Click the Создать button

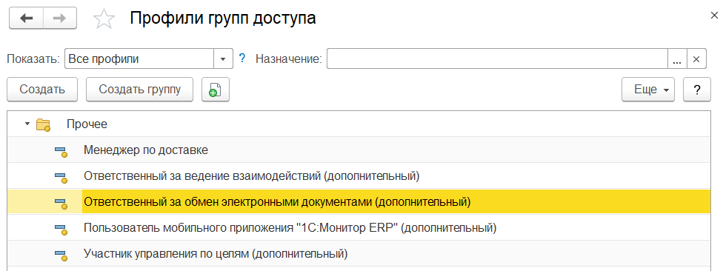(42, 90)
